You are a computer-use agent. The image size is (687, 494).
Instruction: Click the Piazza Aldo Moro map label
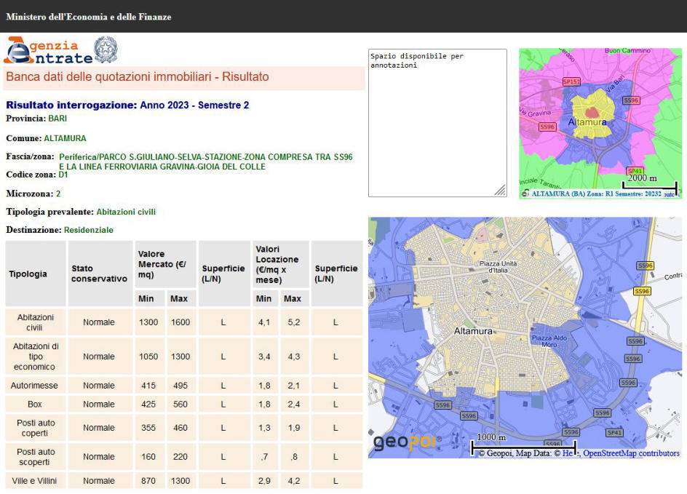point(549,341)
